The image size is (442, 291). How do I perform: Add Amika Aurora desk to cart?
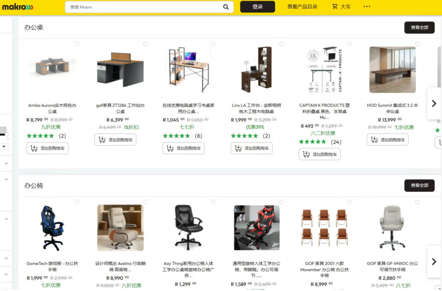tap(47, 148)
